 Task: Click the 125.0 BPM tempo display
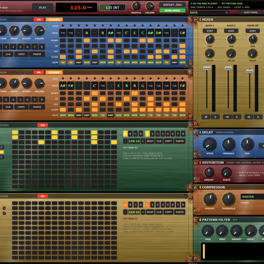coord(77,8)
